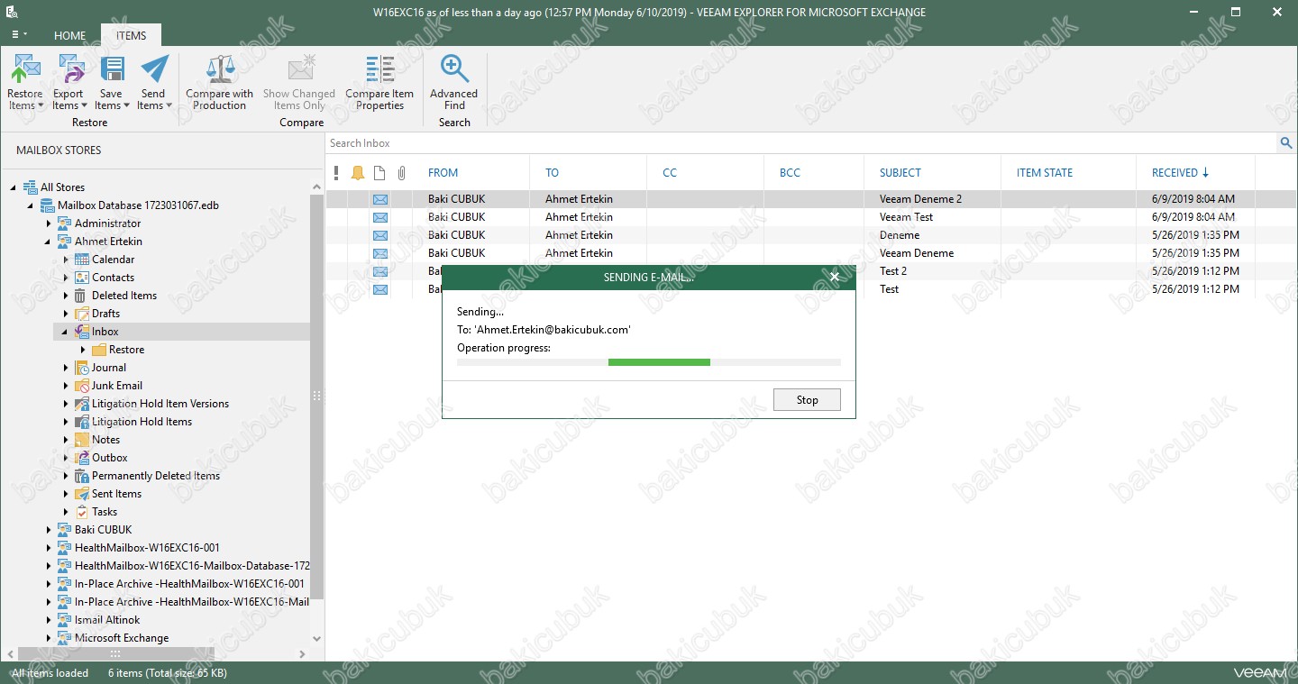
Task: Select HealthMailbox-W16EXC16-001 mailbox
Action: point(147,548)
